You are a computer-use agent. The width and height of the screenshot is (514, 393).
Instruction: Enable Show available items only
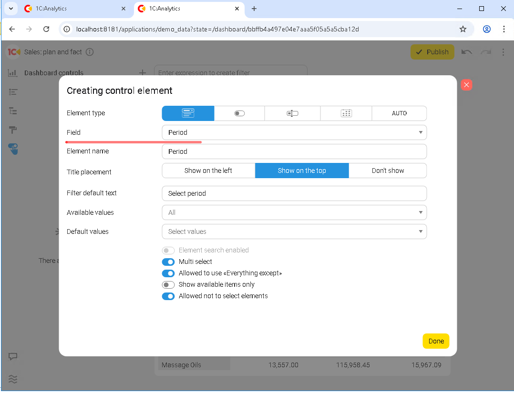click(x=168, y=285)
